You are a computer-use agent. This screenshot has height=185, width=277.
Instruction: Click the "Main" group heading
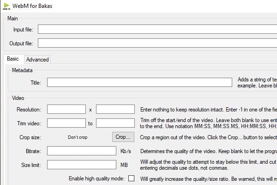pyautogui.click(x=12, y=18)
